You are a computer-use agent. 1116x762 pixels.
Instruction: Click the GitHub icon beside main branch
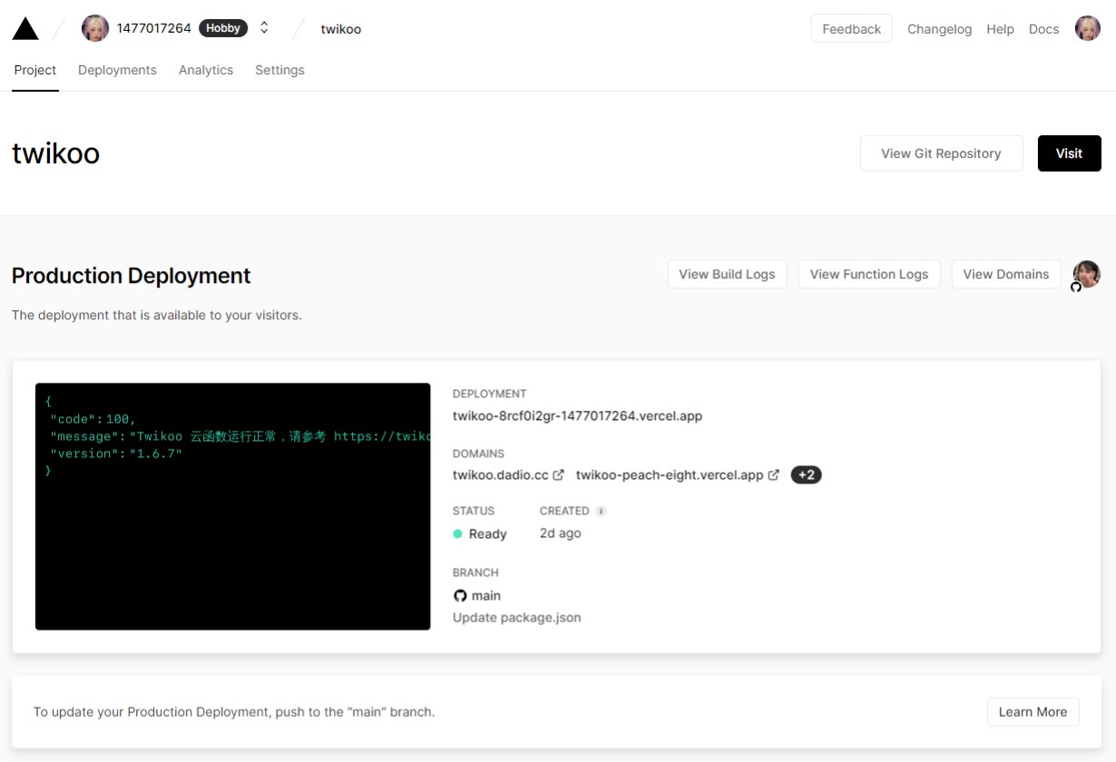point(460,596)
